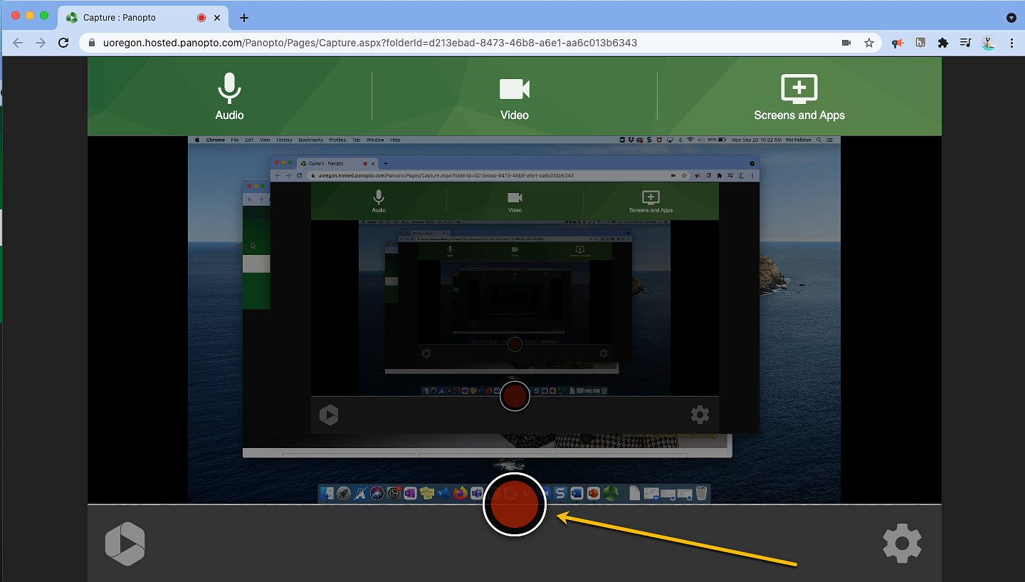
Task: Open Chrome's three-dot menu
Action: point(1011,43)
